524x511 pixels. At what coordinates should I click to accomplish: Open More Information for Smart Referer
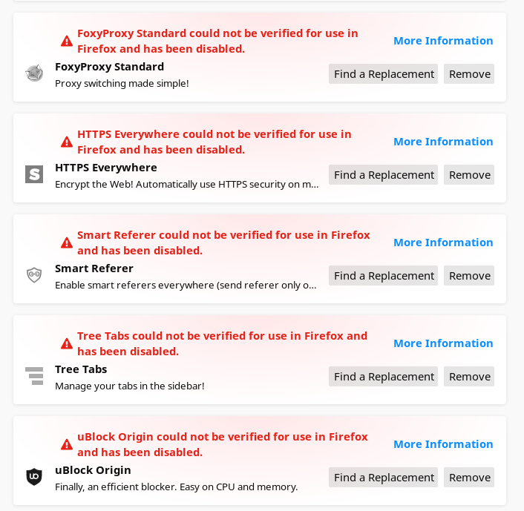point(443,243)
